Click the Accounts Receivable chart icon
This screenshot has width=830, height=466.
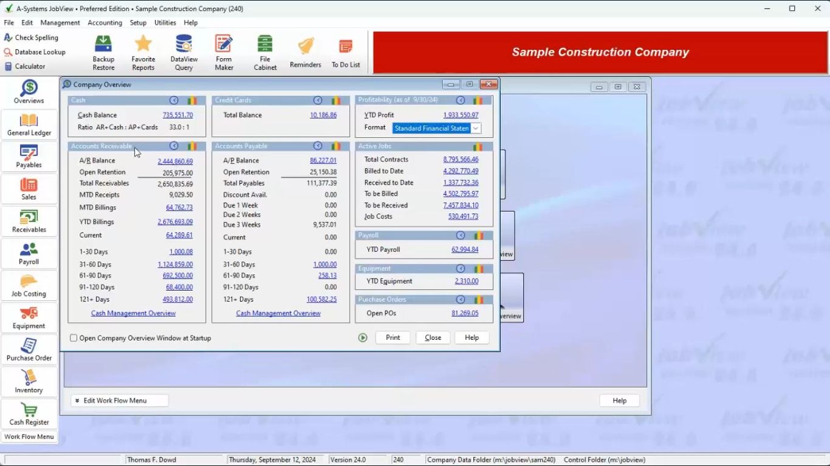click(x=191, y=146)
